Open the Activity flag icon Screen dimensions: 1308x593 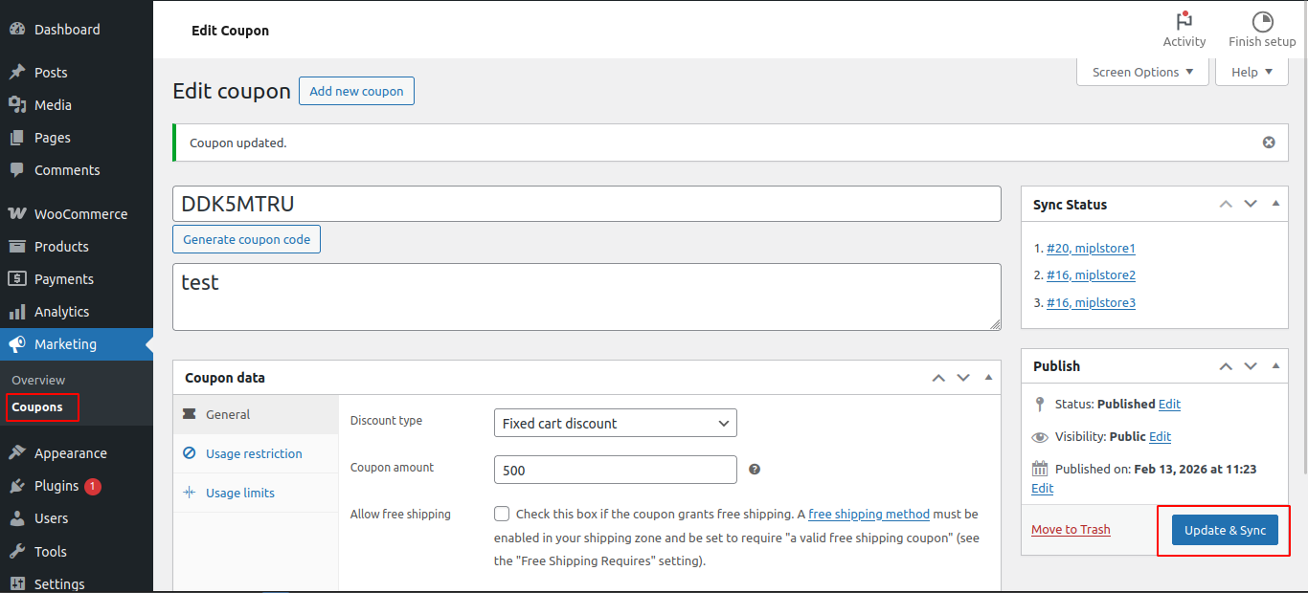pyautogui.click(x=1184, y=21)
